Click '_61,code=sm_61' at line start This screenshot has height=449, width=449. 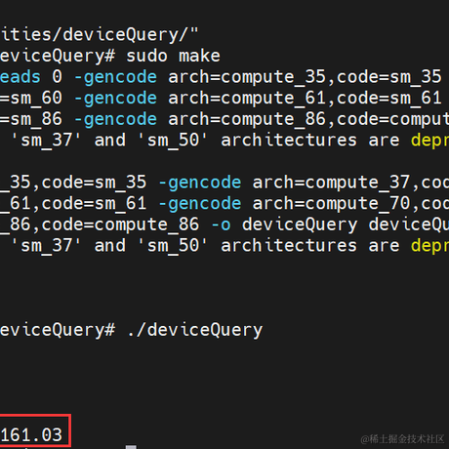coord(73,204)
